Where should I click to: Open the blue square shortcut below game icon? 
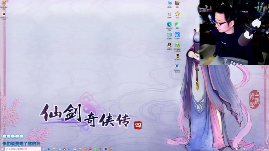tap(177, 68)
